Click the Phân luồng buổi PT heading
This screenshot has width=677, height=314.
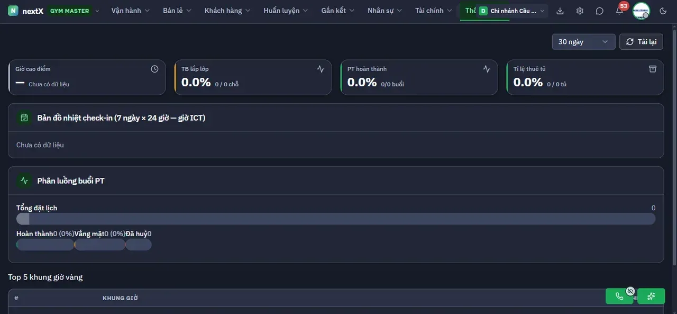coord(71,181)
